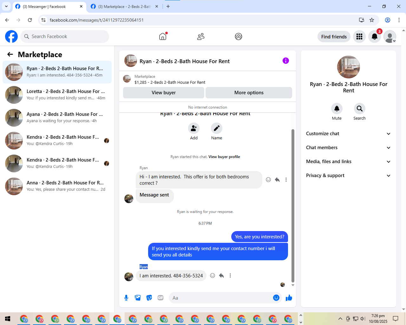Open a new browser tab
The height and width of the screenshot is (325, 406).
coord(168,6)
